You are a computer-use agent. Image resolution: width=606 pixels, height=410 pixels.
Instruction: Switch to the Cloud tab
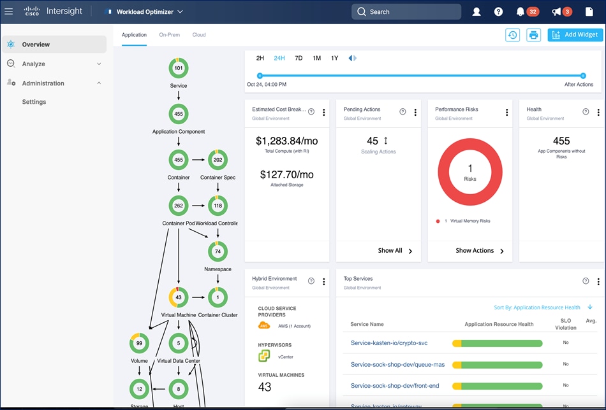[198, 35]
